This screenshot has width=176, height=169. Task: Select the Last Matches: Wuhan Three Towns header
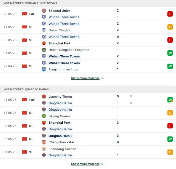point(30,3)
